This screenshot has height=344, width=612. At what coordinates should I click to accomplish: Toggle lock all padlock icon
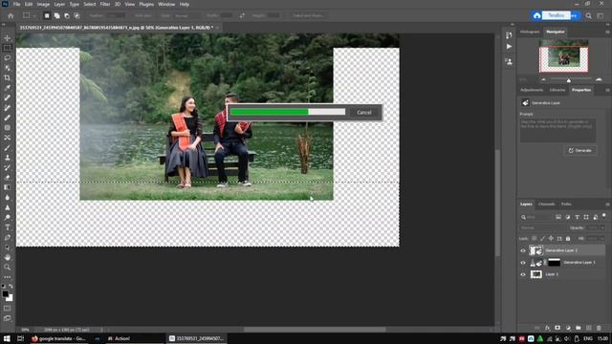[568, 238]
